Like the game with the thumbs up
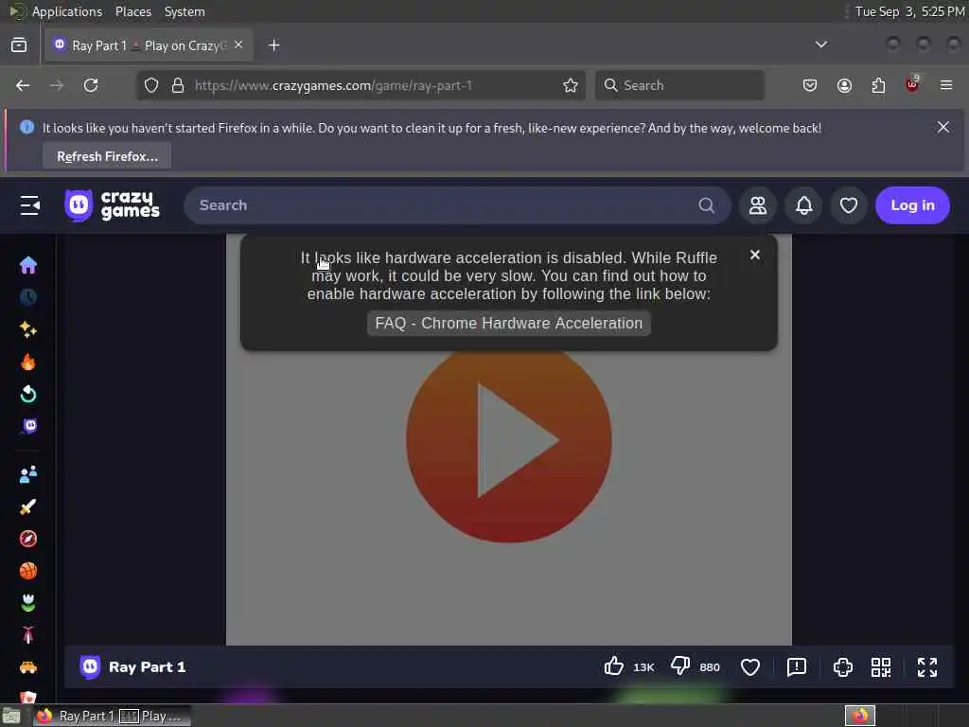This screenshot has width=969, height=727. point(613,666)
